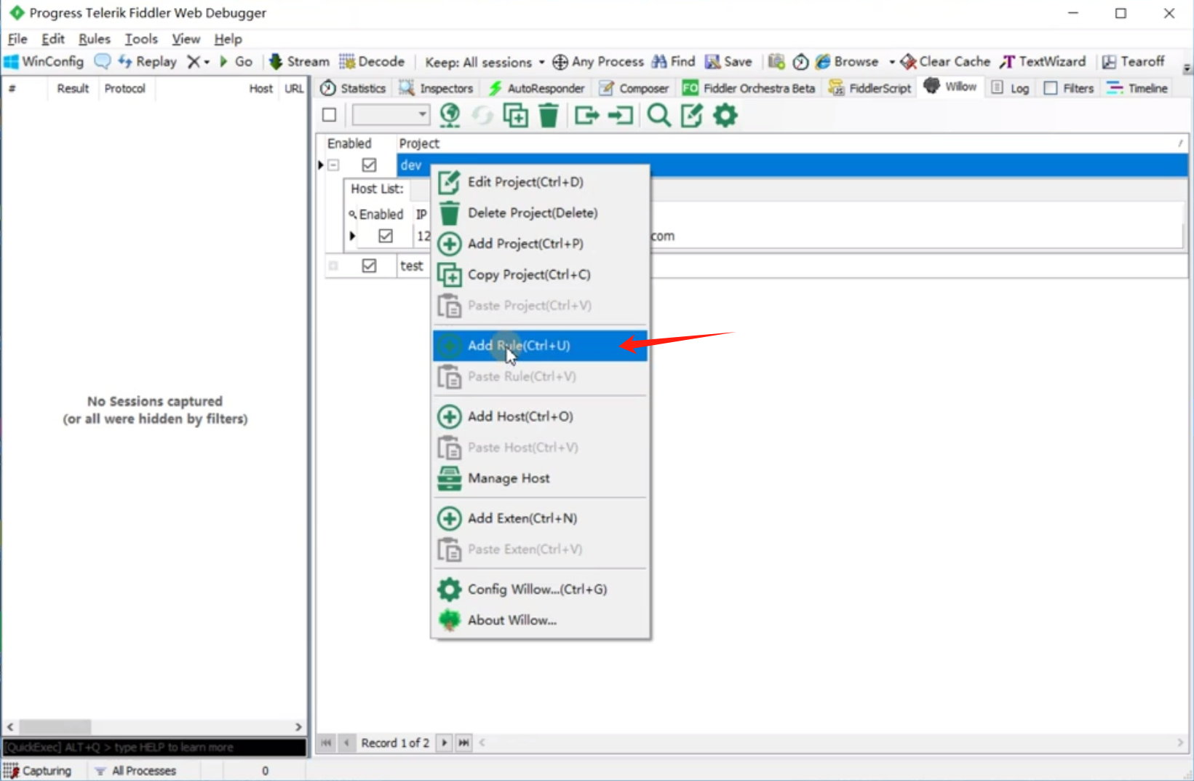Toggle the host entry Enabled checkbox
The height and width of the screenshot is (781, 1194).
(386, 236)
